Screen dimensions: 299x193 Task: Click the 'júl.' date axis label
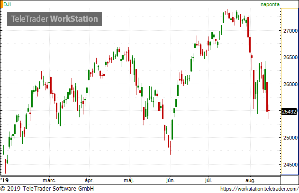click(x=208, y=180)
